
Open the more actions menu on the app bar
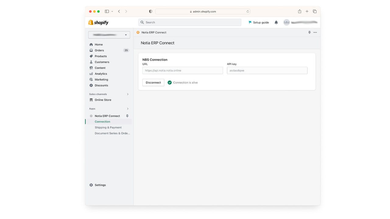[x=315, y=32]
